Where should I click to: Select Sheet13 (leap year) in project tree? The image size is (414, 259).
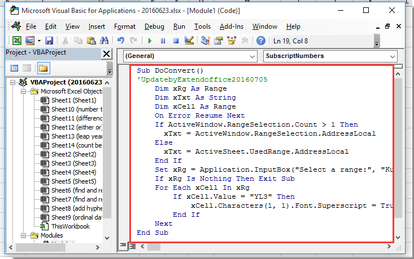click(76, 136)
